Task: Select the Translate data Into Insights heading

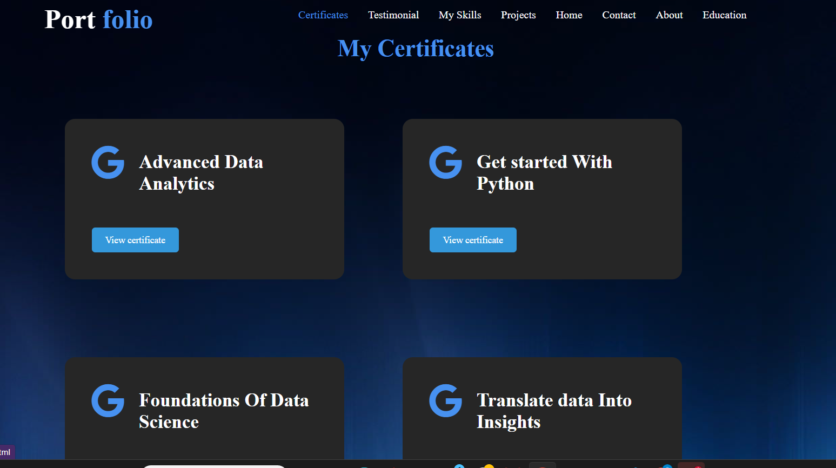Action: pyautogui.click(x=554, y=411)
